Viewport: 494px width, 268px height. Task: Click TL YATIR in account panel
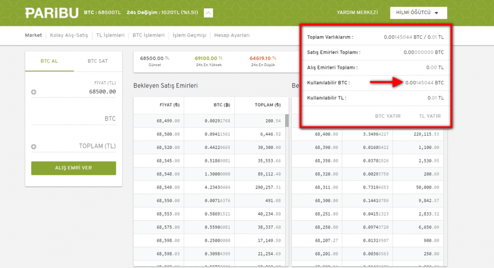pyautogui.click(x=430, y=116)
